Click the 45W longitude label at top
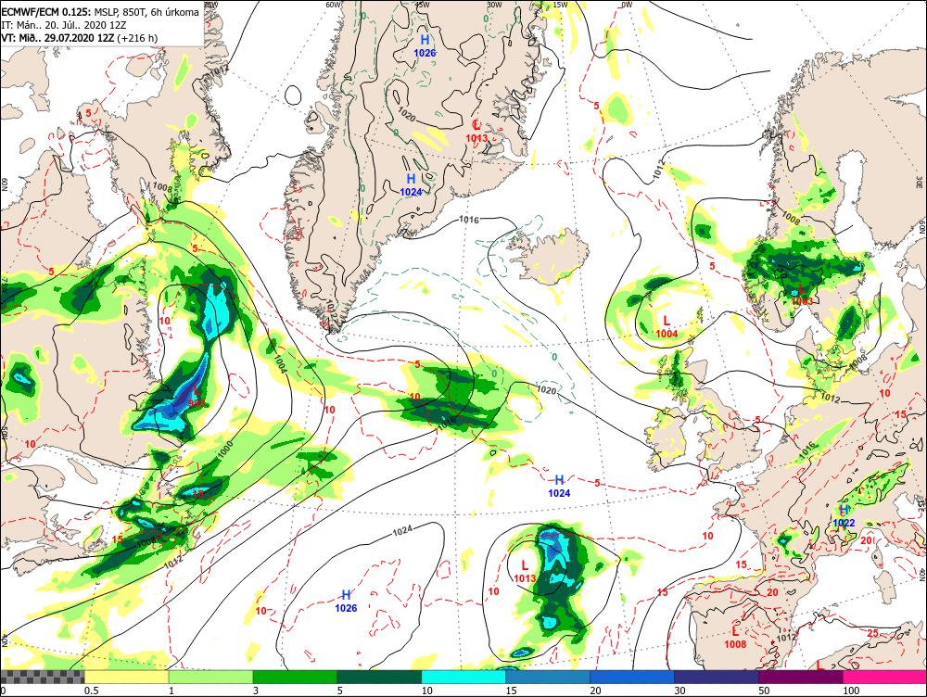927x697 pixels. tap(422, 5)
